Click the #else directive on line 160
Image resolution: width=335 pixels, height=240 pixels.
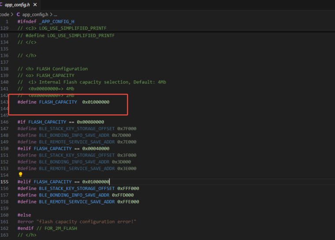click(x=24, y=215)
